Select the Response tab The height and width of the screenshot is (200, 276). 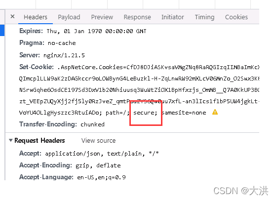tap(137, 17)
